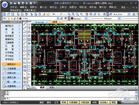Select the Mirror modify tool

tap(29, 32)
